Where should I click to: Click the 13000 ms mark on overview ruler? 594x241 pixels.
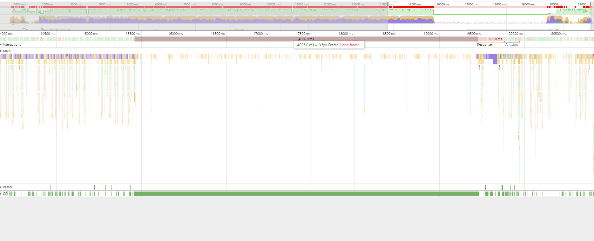point(358,4)
